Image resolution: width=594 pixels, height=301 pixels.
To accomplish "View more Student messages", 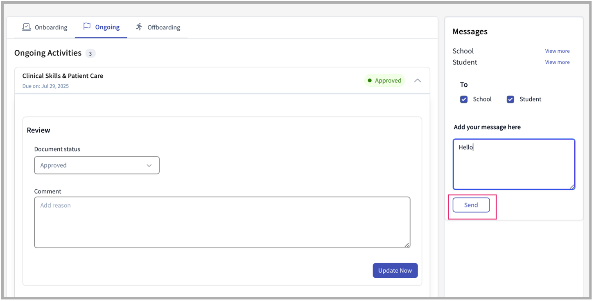I will click(557, 62).
